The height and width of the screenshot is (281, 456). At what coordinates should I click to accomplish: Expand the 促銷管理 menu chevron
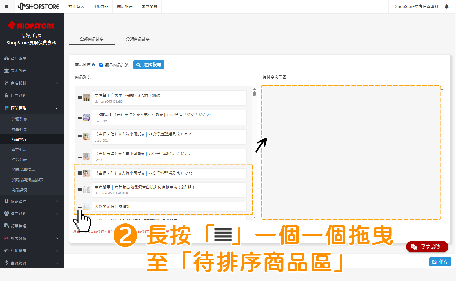click(57, 201)
